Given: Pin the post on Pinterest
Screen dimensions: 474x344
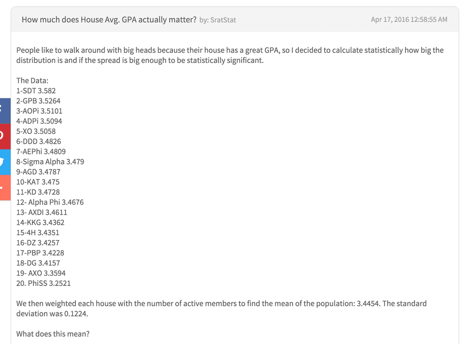Looking at the screenshot, I should click(x=4, y=136).
